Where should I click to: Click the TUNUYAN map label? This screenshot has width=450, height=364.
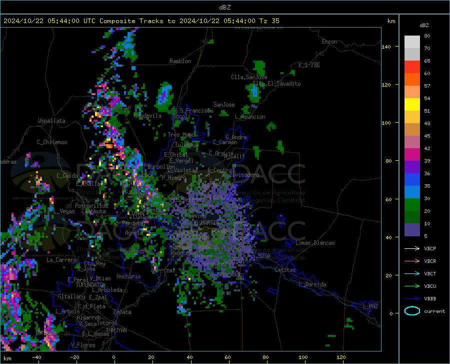click(116, 330)
